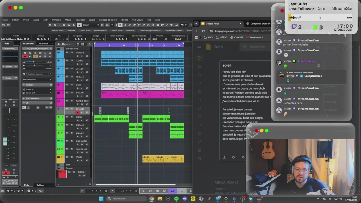The height and width of the screenshot is (203, 361).
Task: Open the Stereo In routing dropdown
Action: point(37,89)
